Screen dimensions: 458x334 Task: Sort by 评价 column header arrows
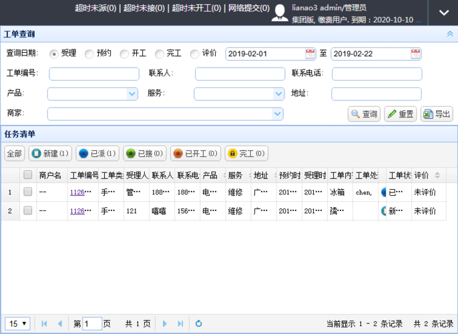click(437, 175)
